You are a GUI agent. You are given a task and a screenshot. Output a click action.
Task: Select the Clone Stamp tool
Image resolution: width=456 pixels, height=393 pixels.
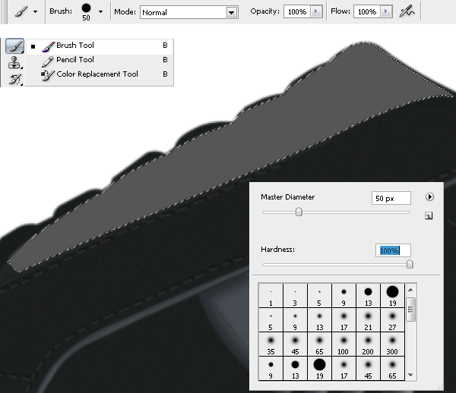[14, 62]
